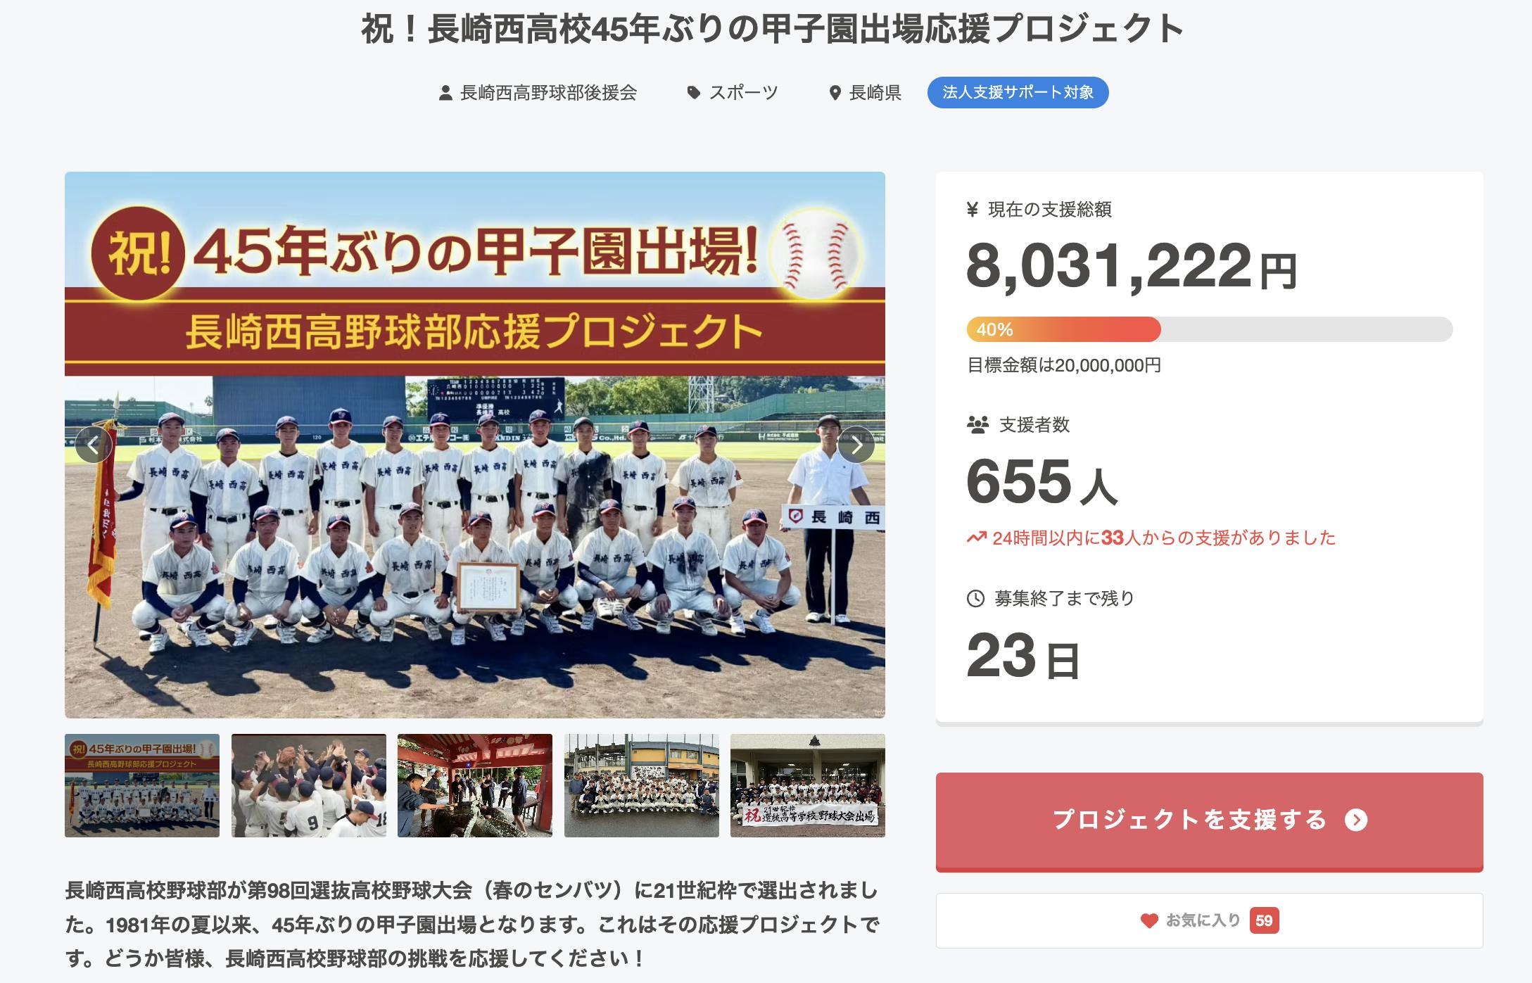Advance to the next carousel image
1532x983 pixels.
[x=856, y=445]
